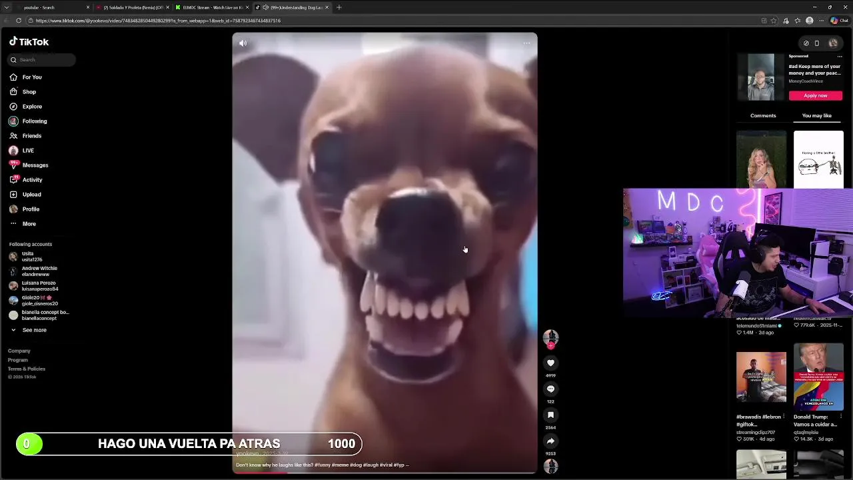Open the Messages inbox
Image resolution: width=853 pixels, height=480 pixels.
click(x=29, y=165)
